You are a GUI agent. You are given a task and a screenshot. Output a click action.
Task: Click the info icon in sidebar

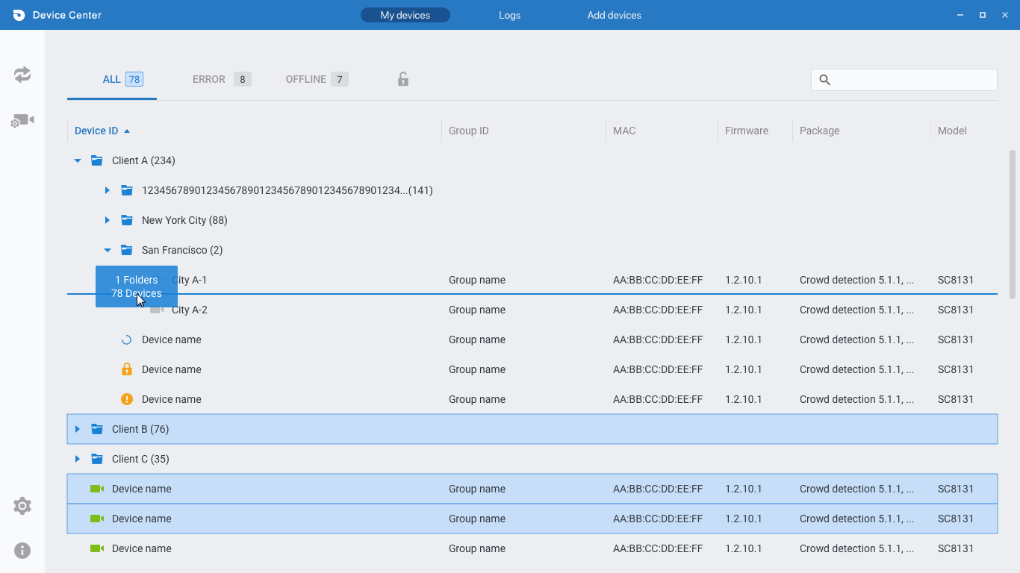pos(22,551)
